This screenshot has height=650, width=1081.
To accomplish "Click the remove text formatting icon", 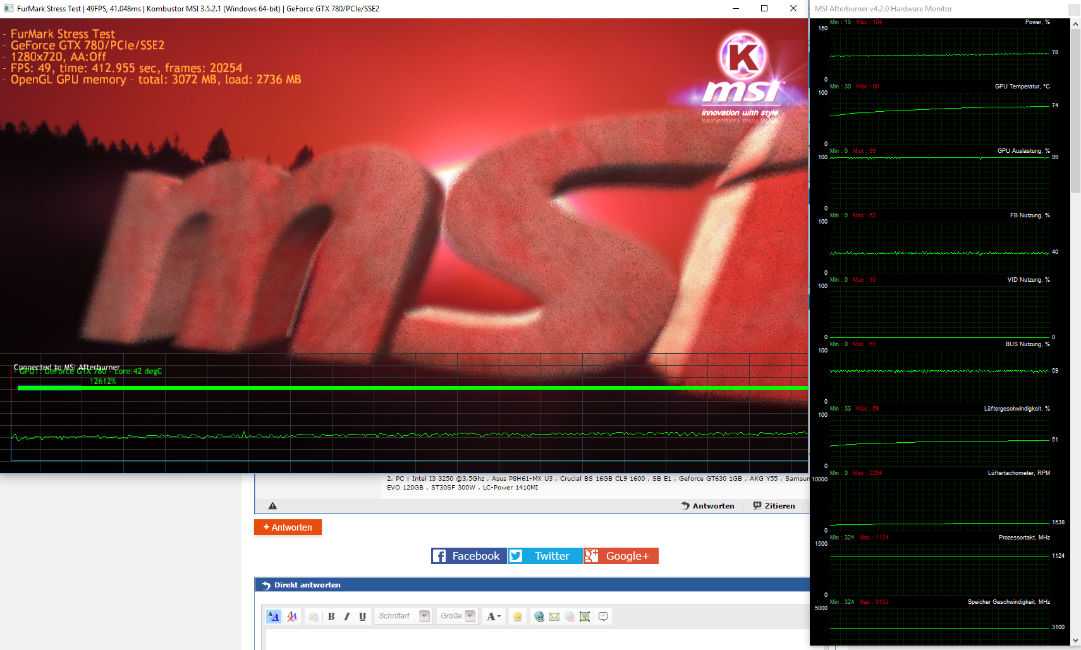I will coord(292,617).
